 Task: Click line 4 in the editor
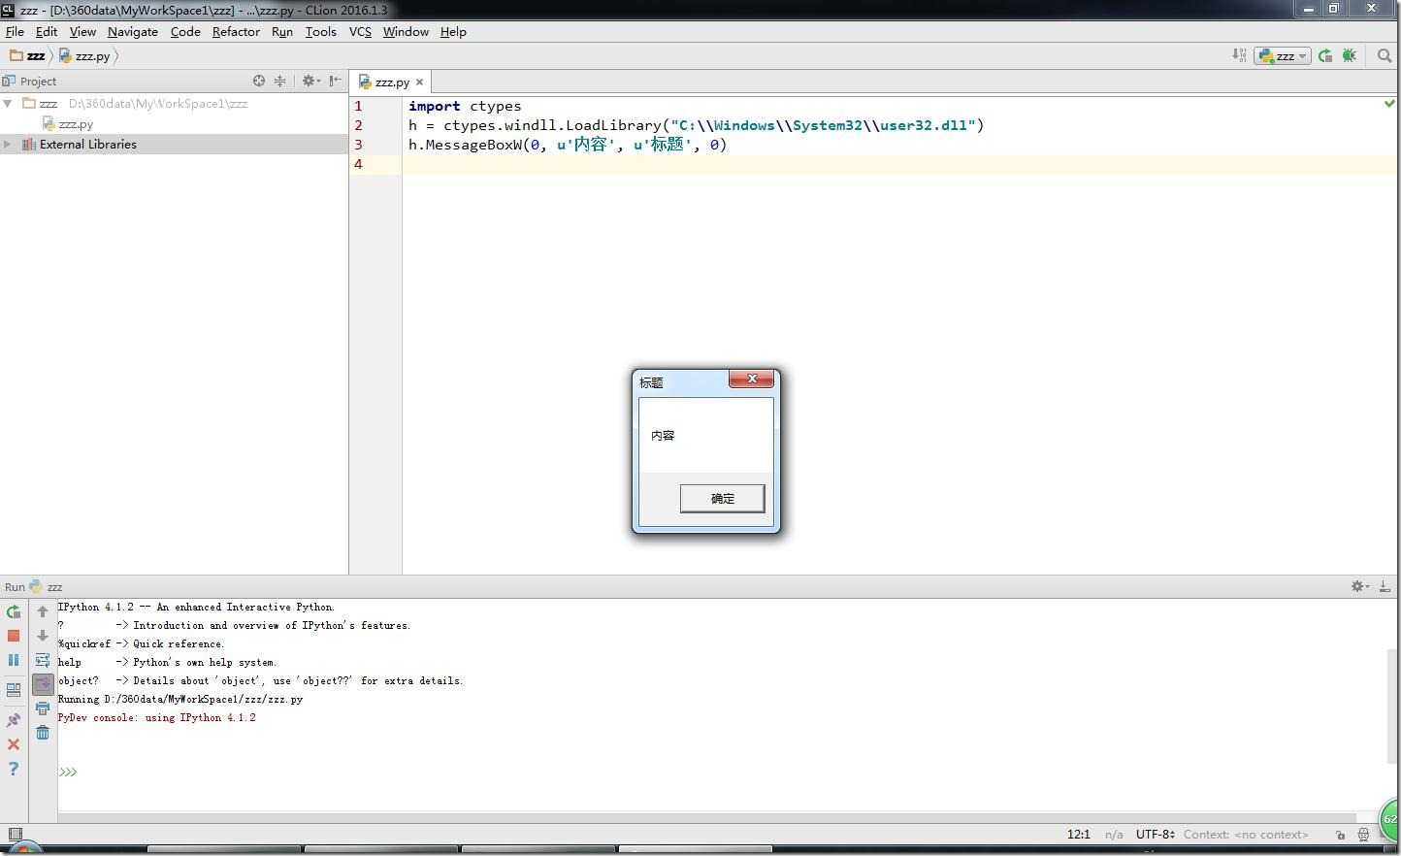tap(899, 164)
